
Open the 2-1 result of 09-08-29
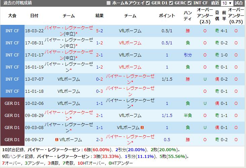(x=99, y=116)
